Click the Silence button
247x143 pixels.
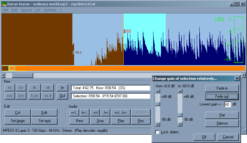[222, 123]
